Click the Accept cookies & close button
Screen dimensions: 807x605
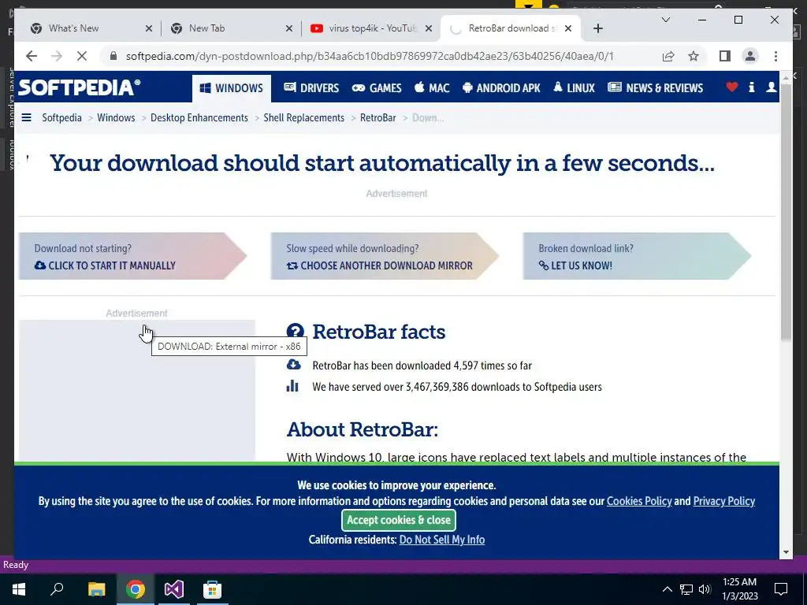(398, 520)
